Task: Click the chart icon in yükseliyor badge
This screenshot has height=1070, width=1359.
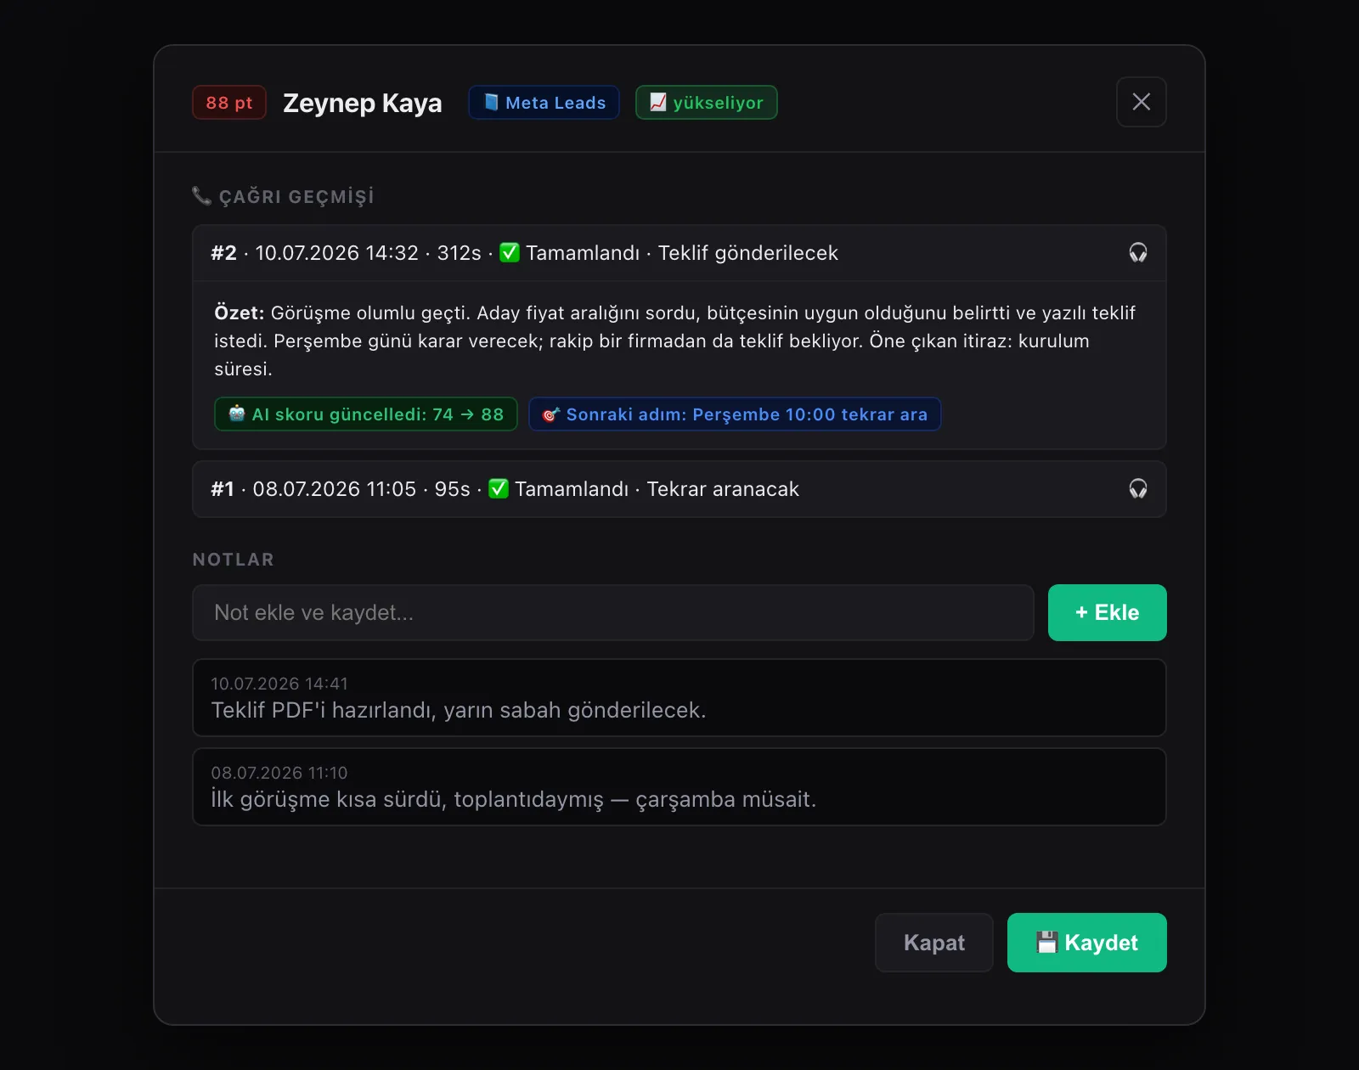Action: pos(658,102)
